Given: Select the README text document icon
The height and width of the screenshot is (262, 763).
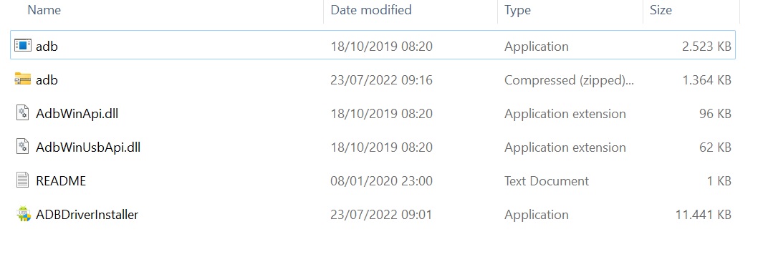Looking at the screenshot, I should pos(23,180).
